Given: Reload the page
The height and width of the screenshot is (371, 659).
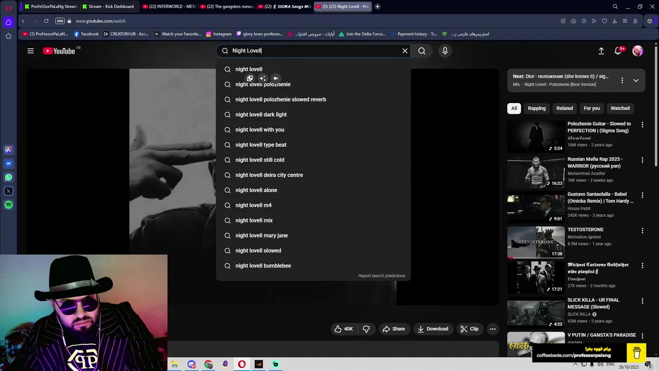Looking at the screenshot, I should pos(46,21).
